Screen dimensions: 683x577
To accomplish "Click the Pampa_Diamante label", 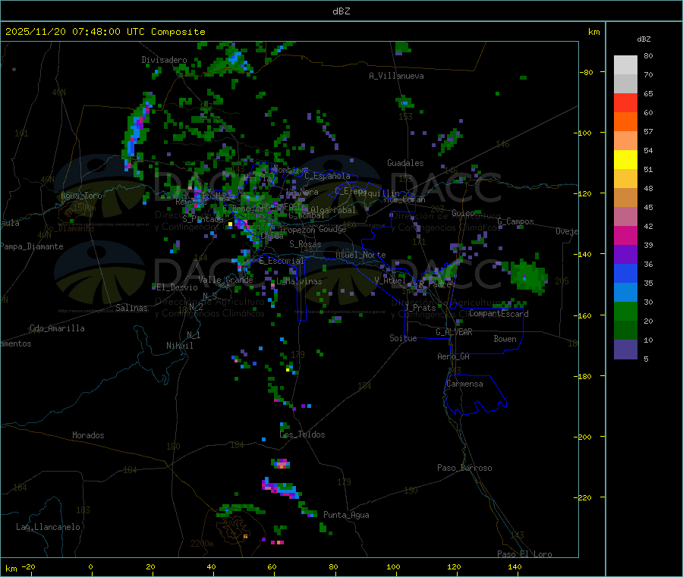I will (x=32, y=246).
